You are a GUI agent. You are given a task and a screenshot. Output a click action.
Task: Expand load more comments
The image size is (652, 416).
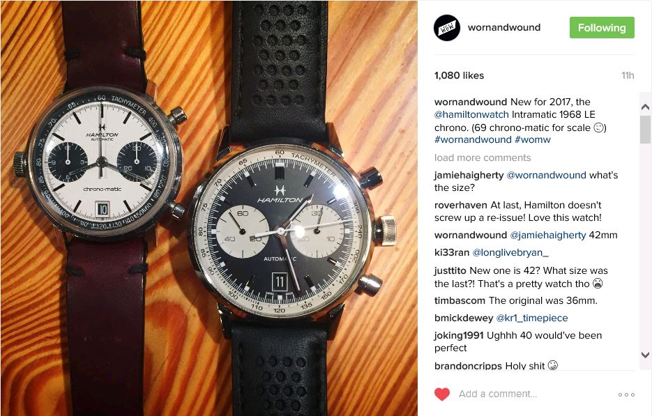click(483, 157)
